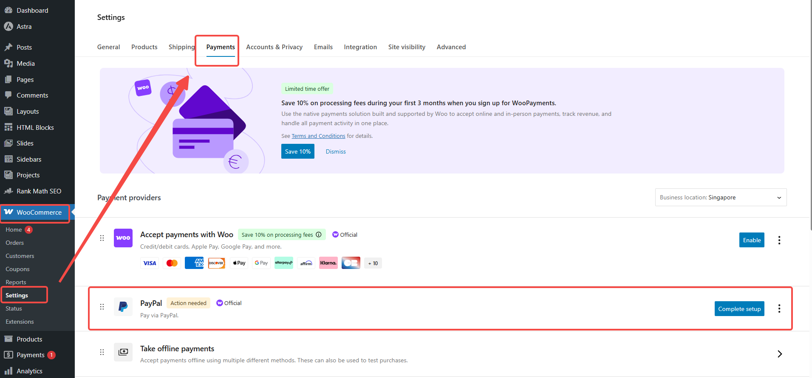Open the Site visibility tab

pos(407,47)
